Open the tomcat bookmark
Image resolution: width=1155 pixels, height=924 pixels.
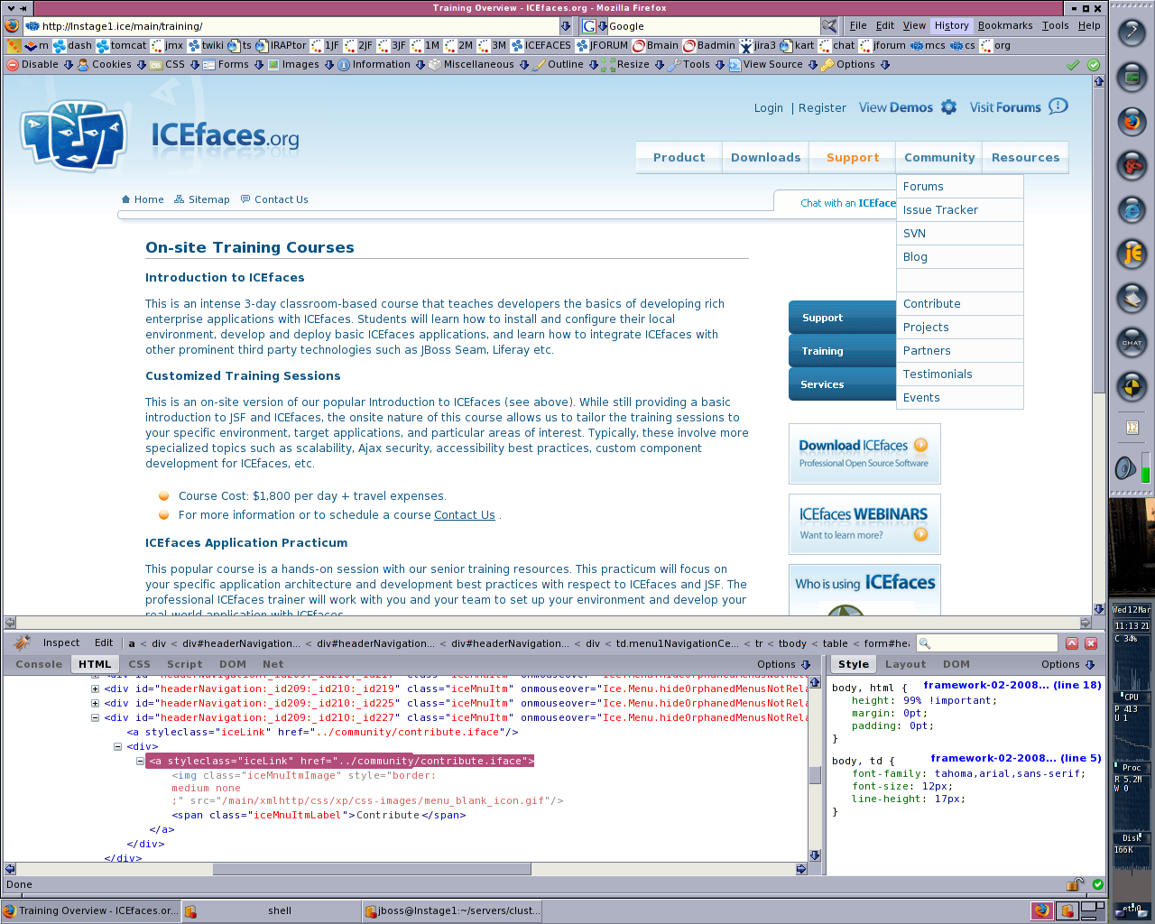tap(121, 45)
